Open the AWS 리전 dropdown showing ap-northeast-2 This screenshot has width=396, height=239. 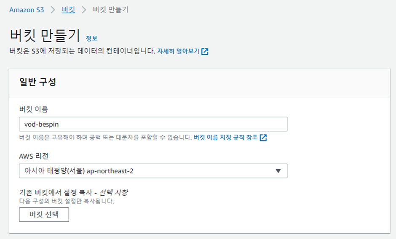coord(153,171)
